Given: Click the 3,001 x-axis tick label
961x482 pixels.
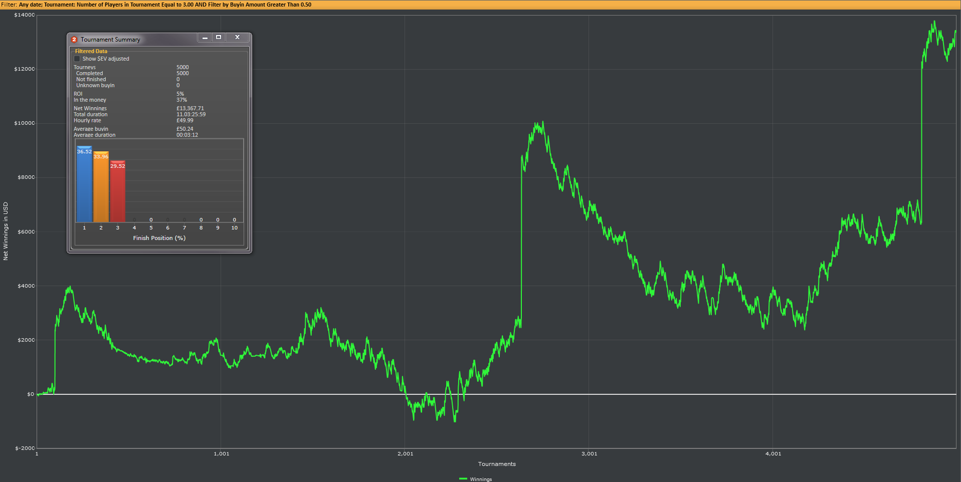Looking at the screenshot, I should (590, 454).
